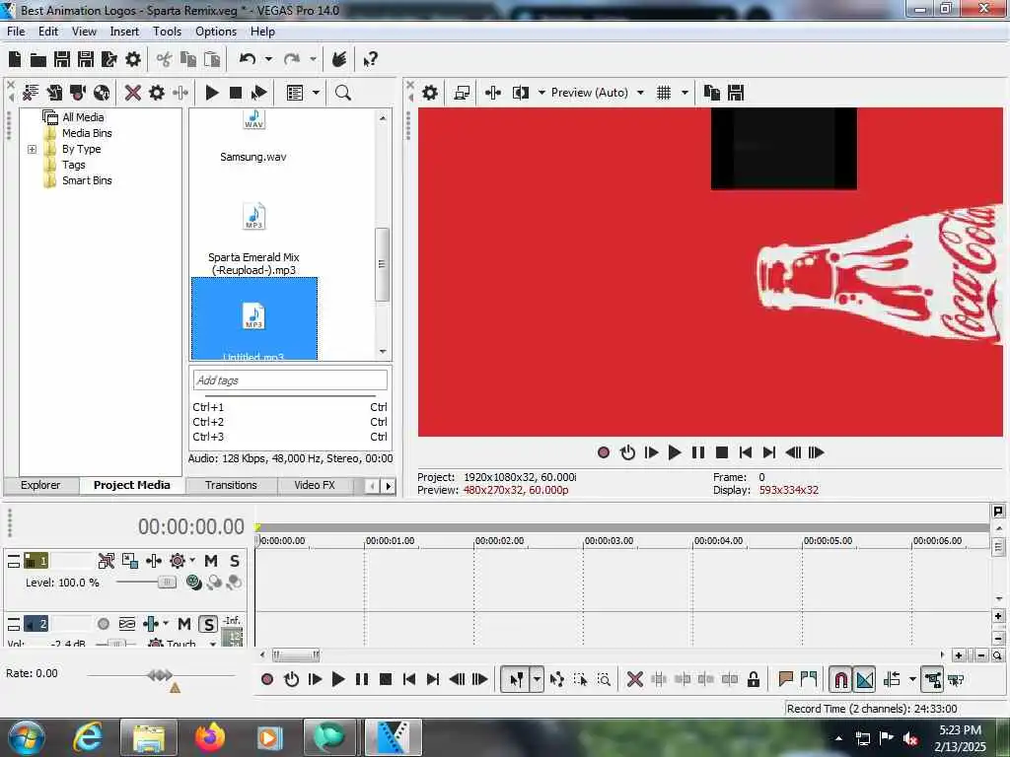Open the Views dropdown in Project Media

tap(316, 93)
